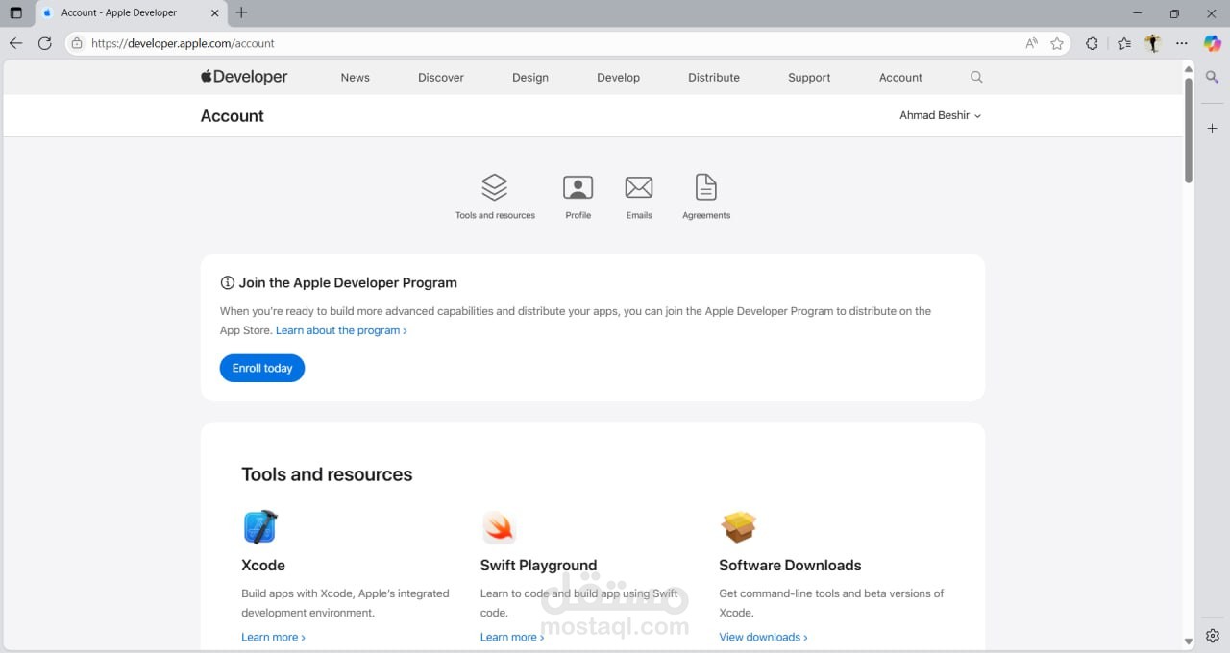Screen dimensions: 1230x653
Task: Open the sidebar search icon
Action: point(1213,77)
